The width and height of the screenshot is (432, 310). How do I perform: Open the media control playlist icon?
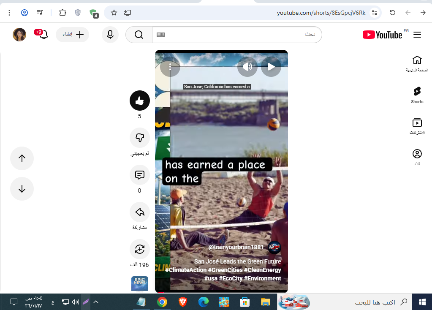40,12
